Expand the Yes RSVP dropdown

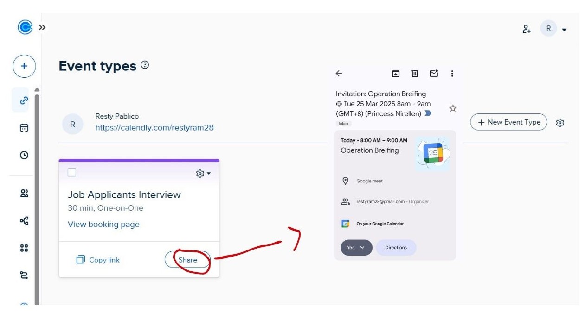[356, 248]
